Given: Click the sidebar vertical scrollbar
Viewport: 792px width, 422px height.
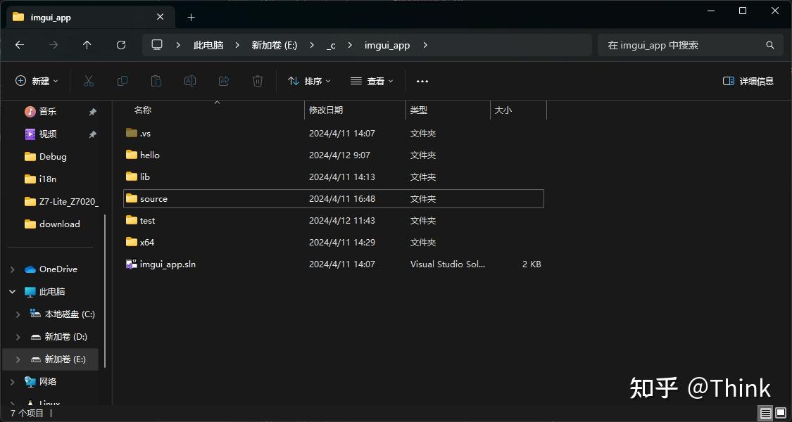Looking at the screenshot, I should (x=105, y=290).
